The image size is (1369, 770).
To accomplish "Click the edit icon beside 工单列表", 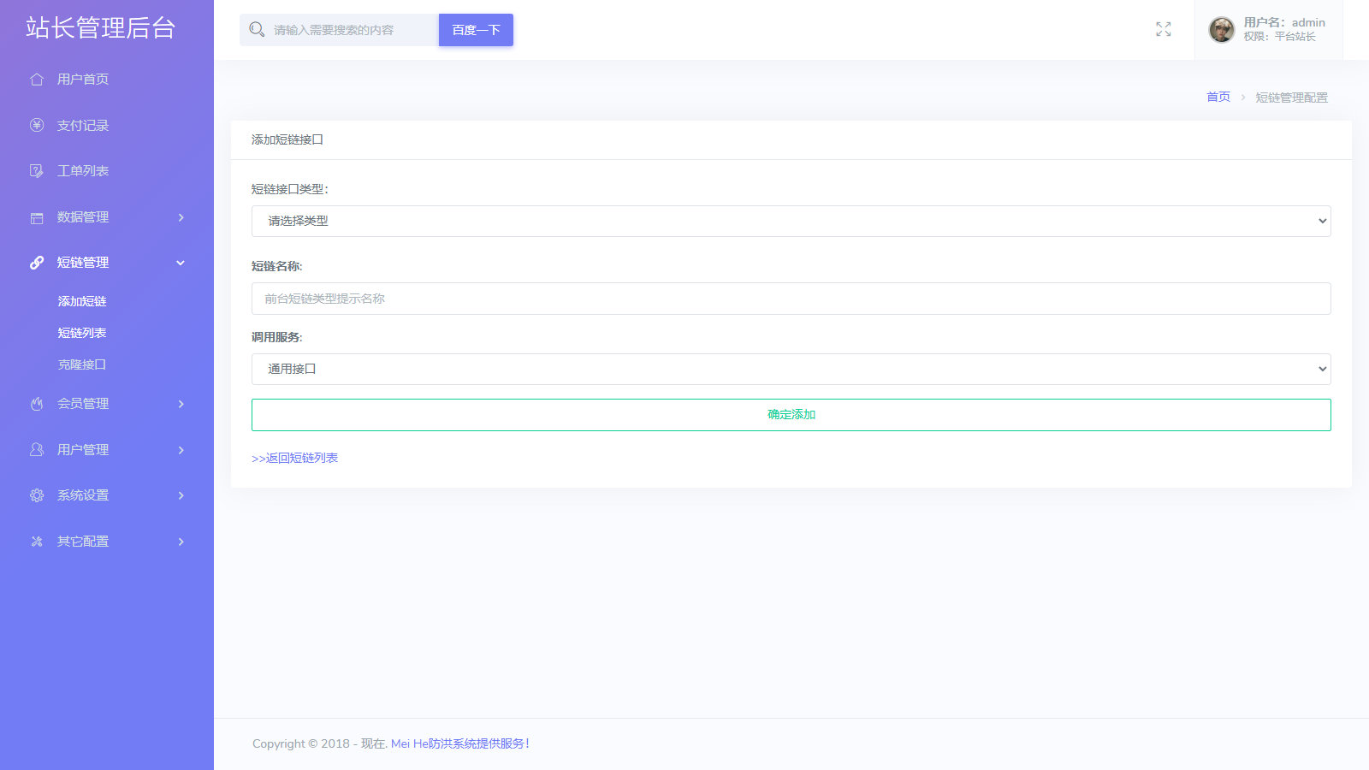I will (37, 171).
